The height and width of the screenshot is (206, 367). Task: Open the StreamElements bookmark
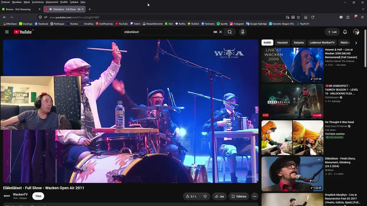tap(153, 24)
